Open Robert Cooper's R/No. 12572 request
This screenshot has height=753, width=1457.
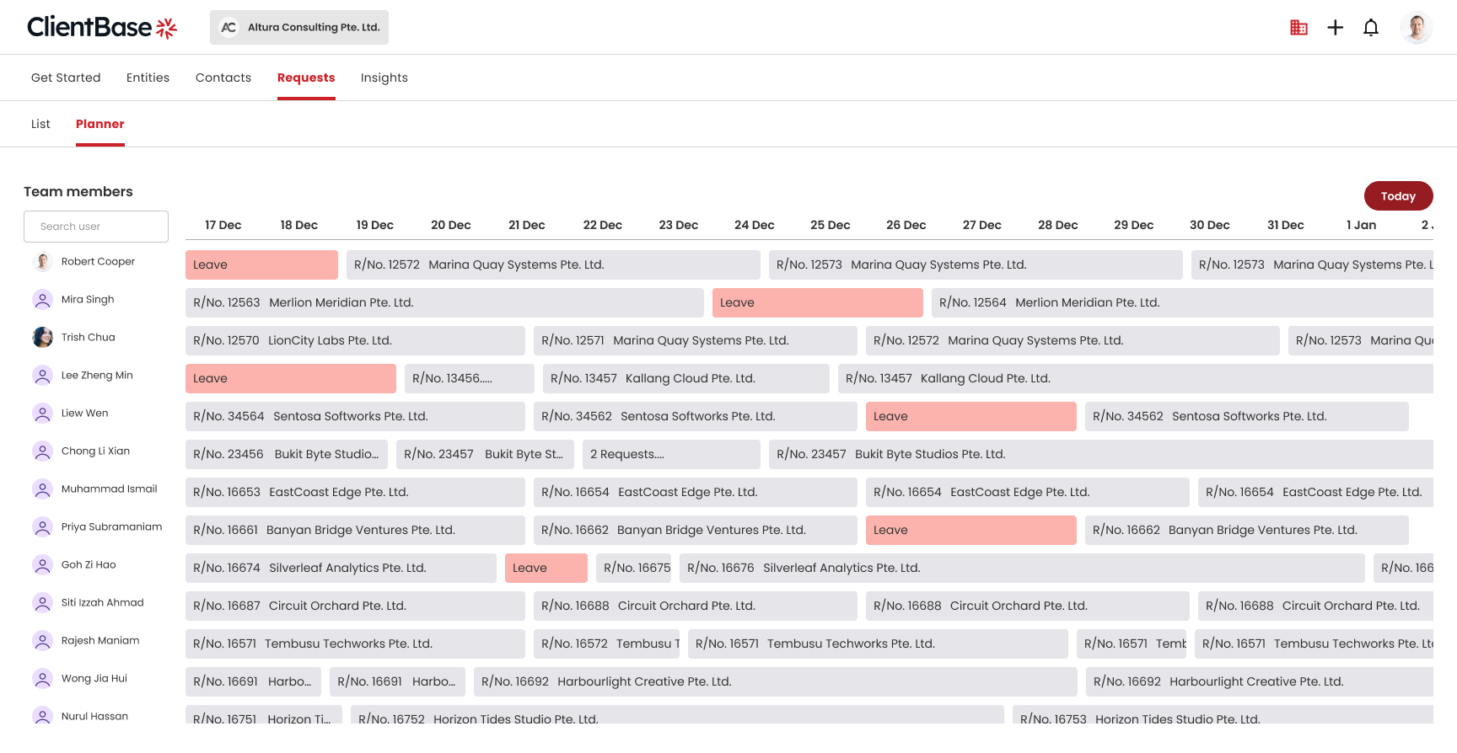point(553,264)
